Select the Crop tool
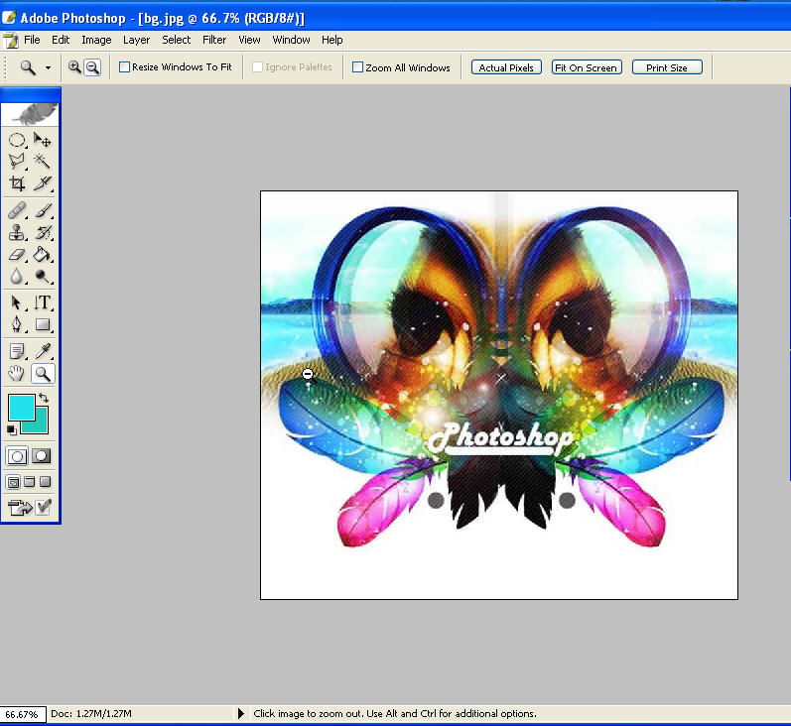The image size is (791, 726). click(x=17, y=183)
